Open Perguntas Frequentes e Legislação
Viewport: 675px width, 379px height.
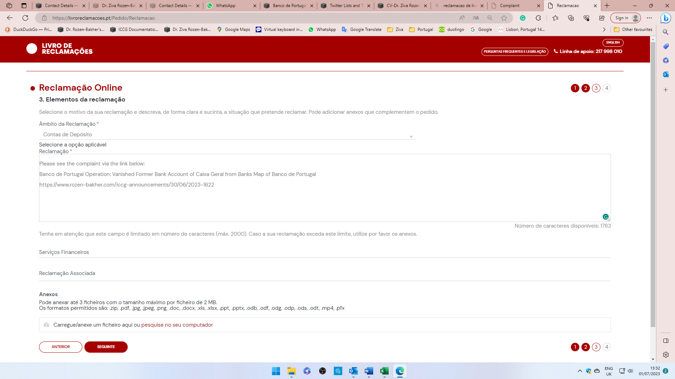[x=515, y=52]
